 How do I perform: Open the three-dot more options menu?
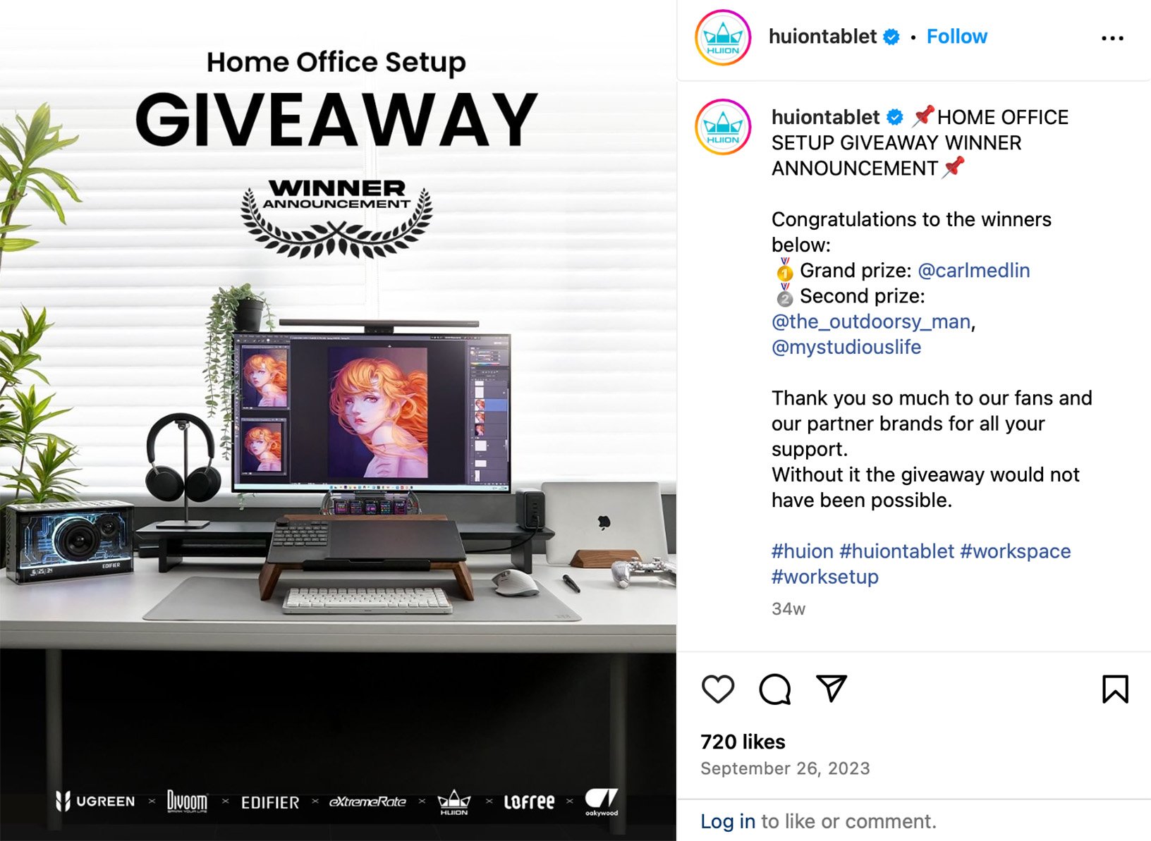click(x=1112, y=38)
